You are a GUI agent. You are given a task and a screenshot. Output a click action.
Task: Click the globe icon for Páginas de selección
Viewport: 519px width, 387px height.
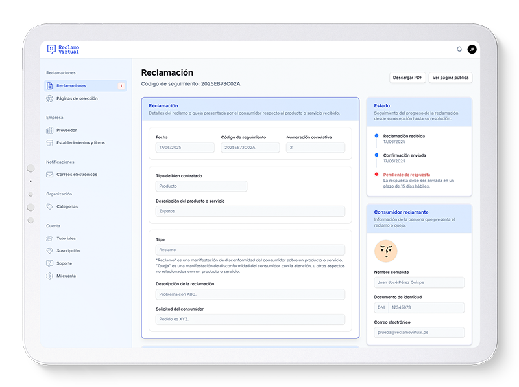coord(50,98)
